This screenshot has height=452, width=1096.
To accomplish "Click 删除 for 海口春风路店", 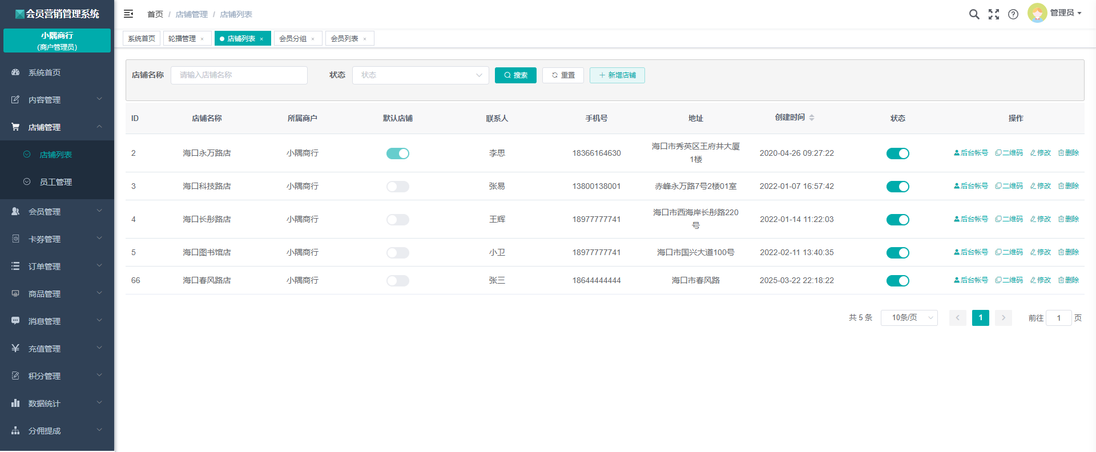I will coord(1069,280).
